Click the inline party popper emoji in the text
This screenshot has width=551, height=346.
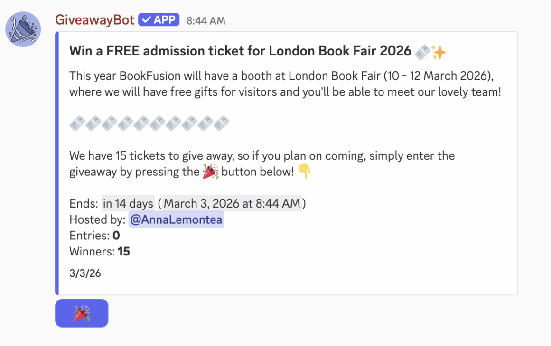tap(210, 172)
